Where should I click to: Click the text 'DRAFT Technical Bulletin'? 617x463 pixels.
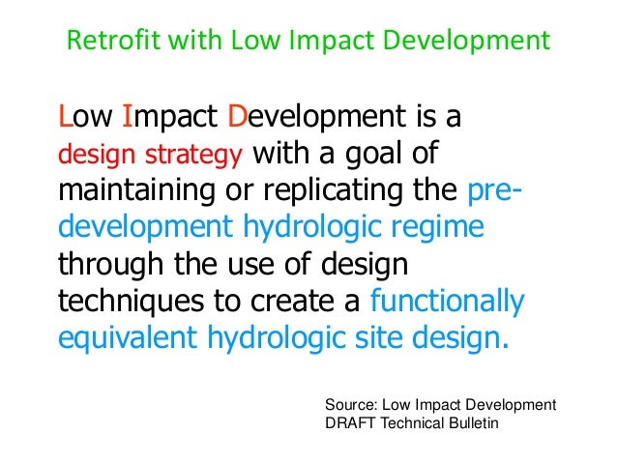[412, 423]
